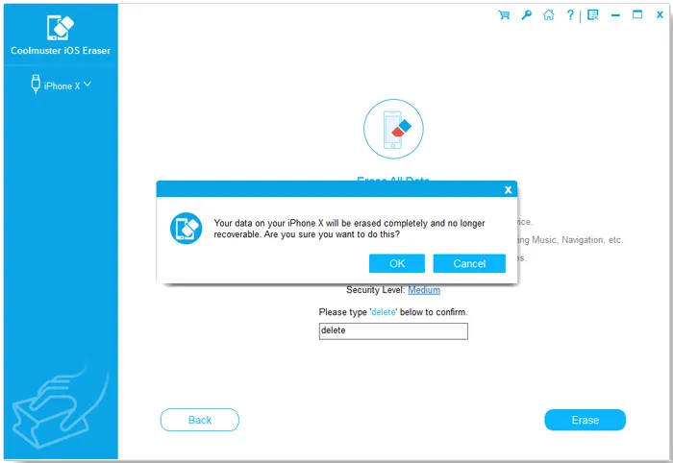Screen dimensions: 673x463
Task: Confirm erasing by clicking OK
Action: 397,263
